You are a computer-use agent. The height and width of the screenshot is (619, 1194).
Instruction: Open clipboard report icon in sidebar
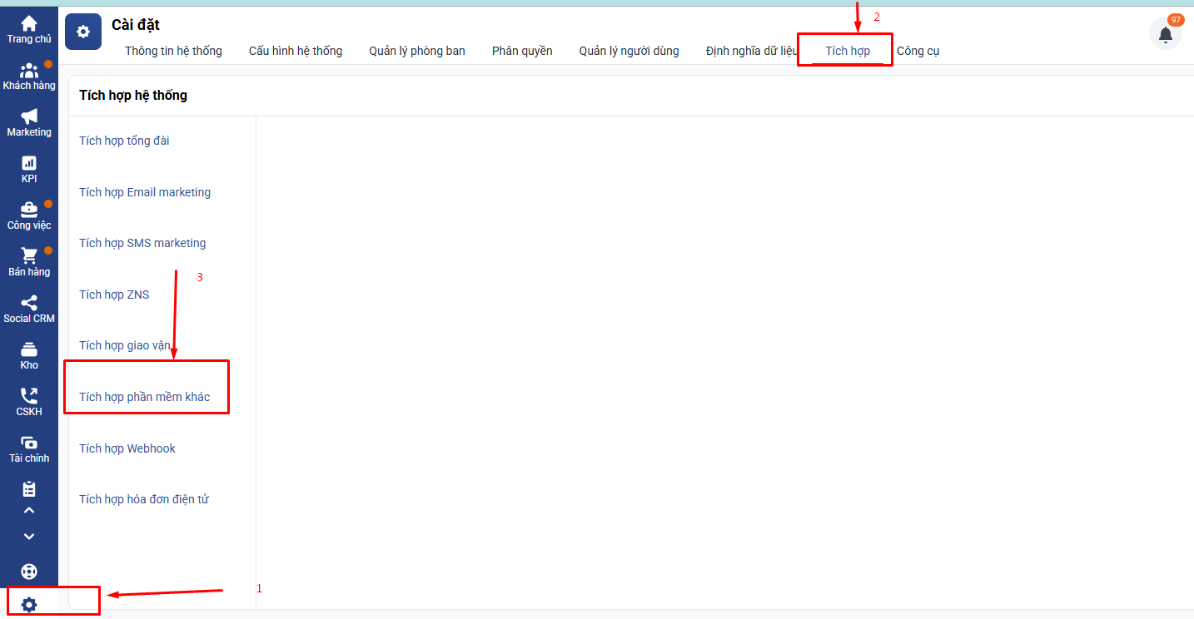coord(29,489)
